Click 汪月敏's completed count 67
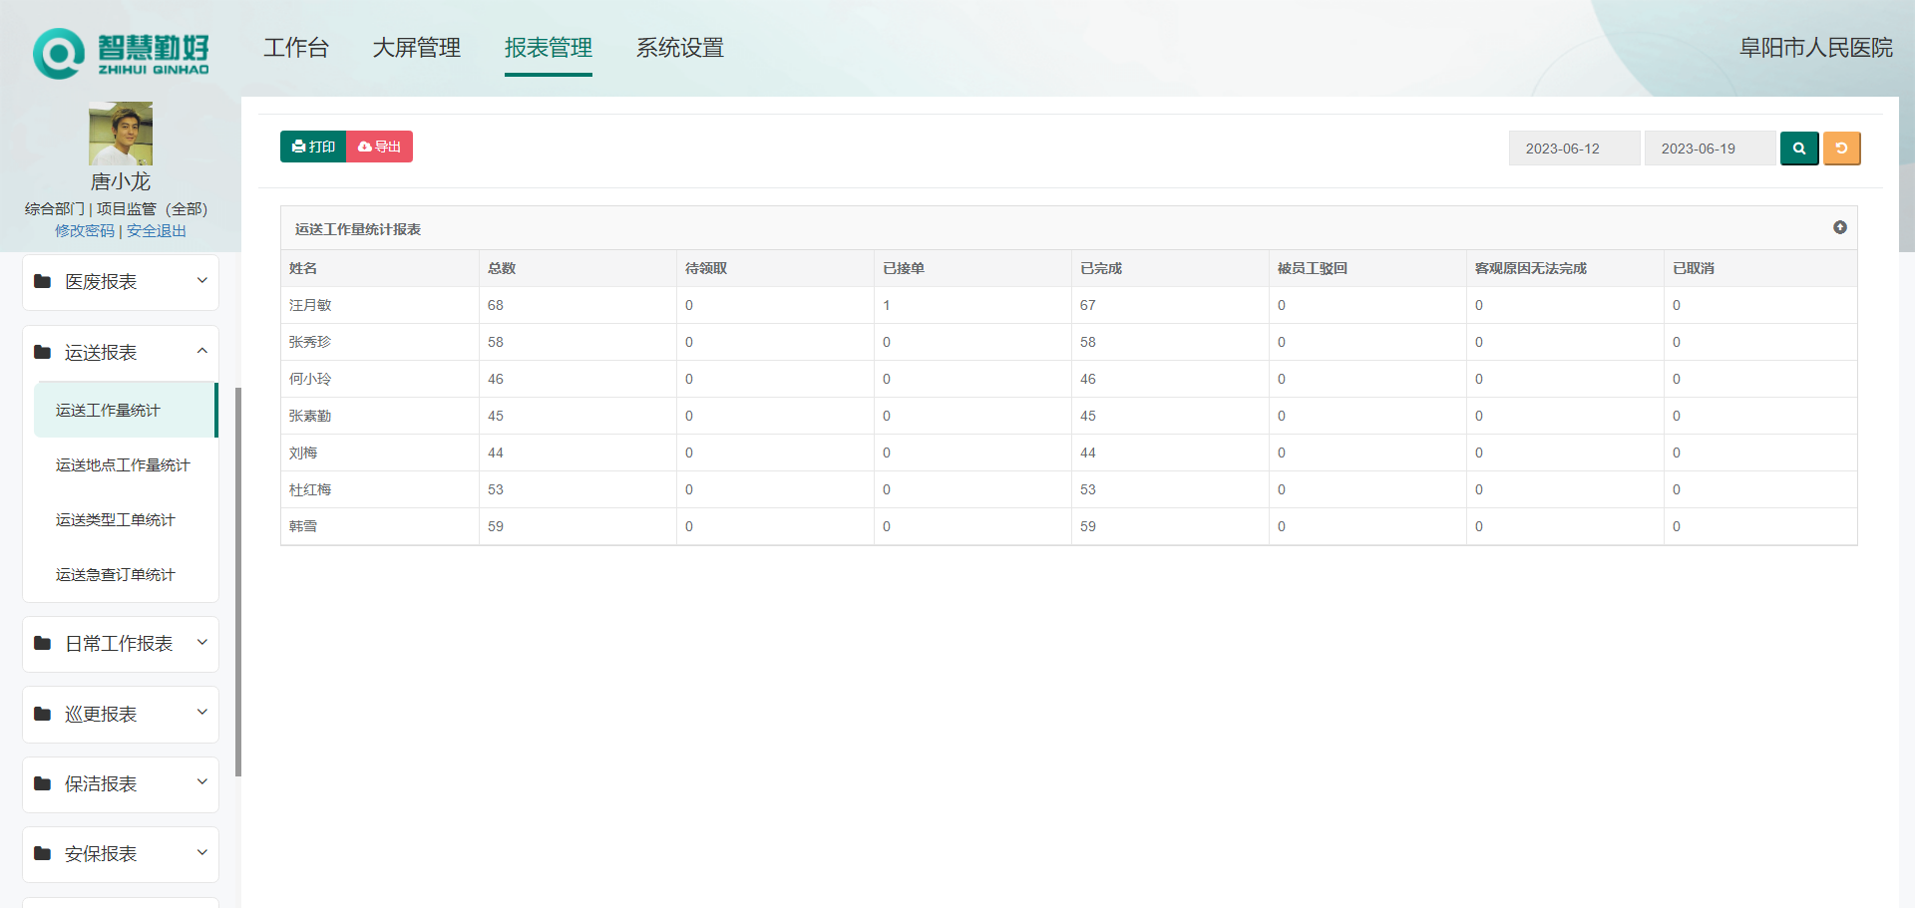 point(1088,305)
